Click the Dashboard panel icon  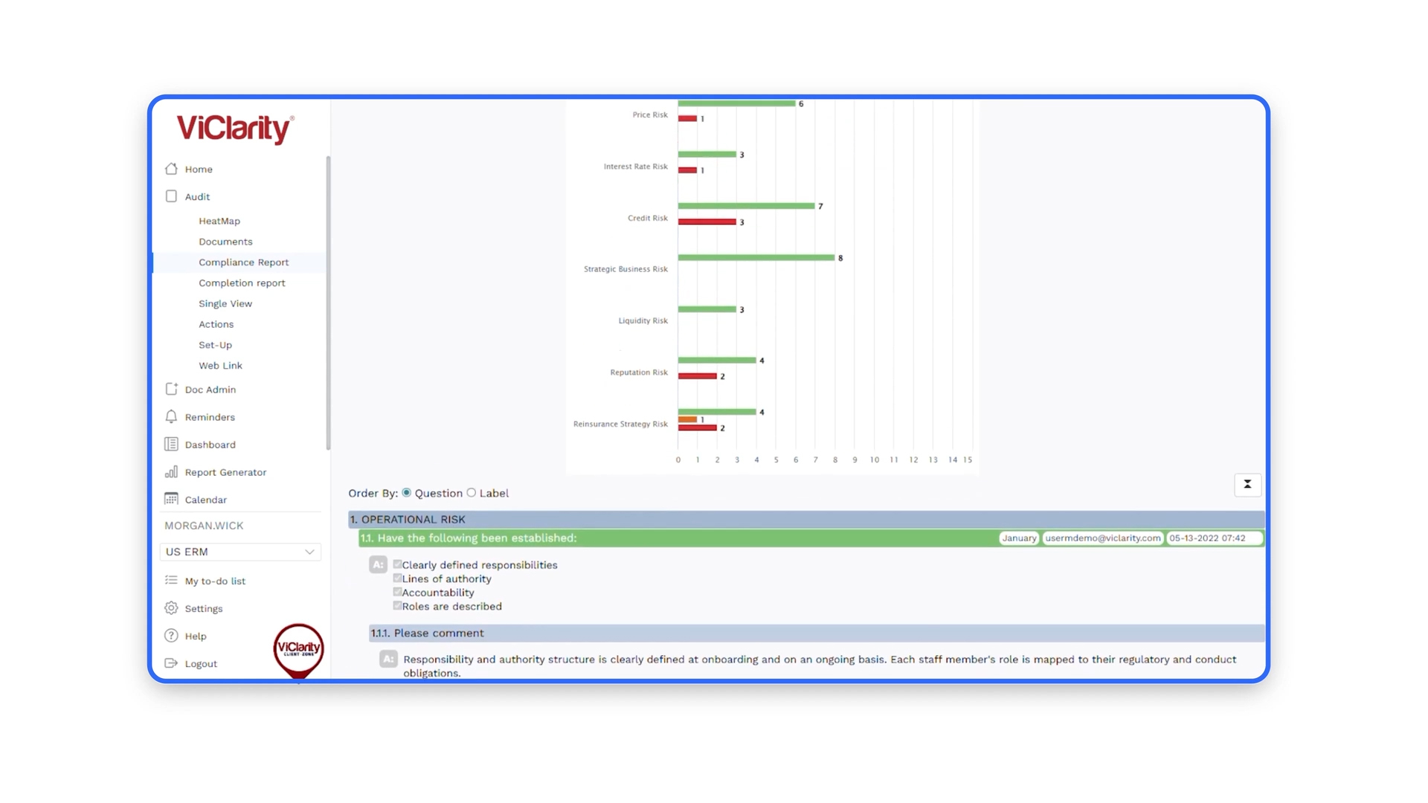click(x=171, y=444)
